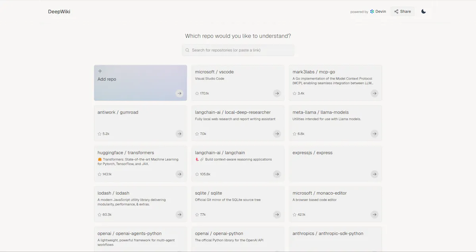Open langchain-ai / local-deep-researcher title
Screen dimensions: 476x252
click(x=233, y=112)
